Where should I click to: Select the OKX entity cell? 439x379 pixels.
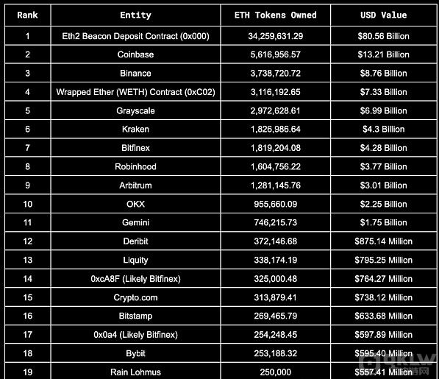[x=135, y=204]
